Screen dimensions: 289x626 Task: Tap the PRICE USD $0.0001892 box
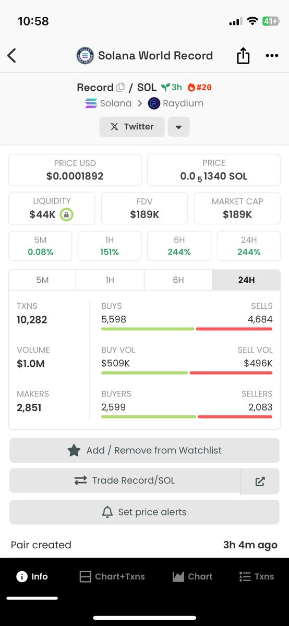75,170
